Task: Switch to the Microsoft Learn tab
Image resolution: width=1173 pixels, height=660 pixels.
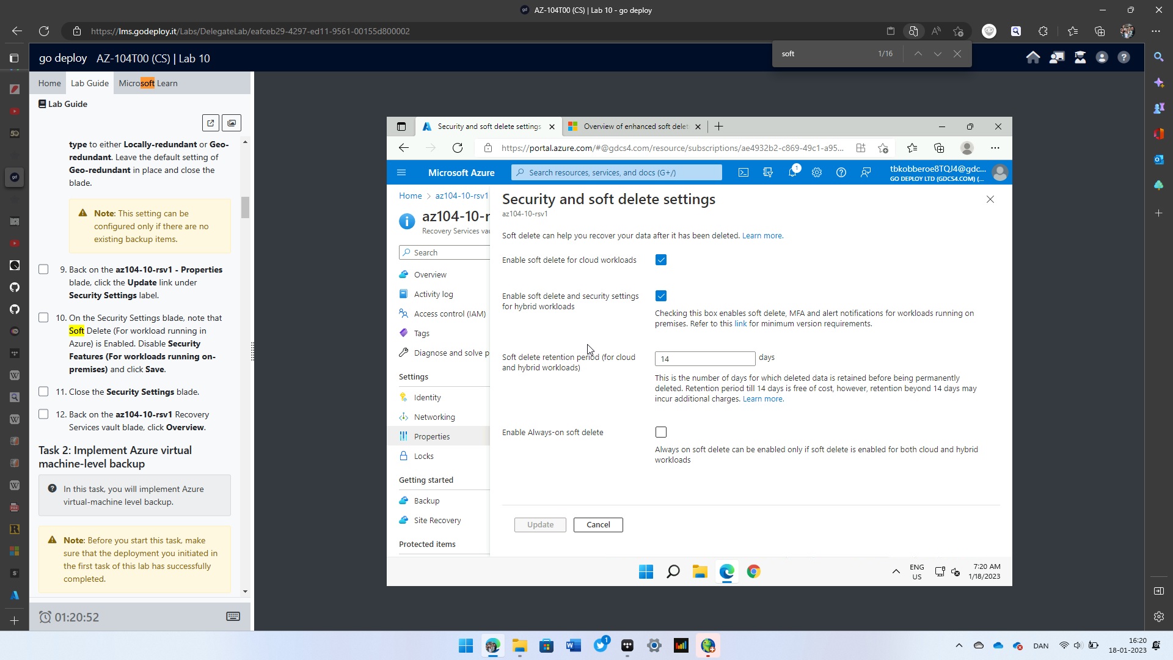Action: [x=148, y=82]
